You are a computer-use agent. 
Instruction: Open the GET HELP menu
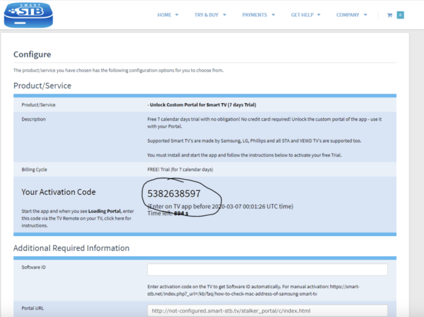point(302,15)
